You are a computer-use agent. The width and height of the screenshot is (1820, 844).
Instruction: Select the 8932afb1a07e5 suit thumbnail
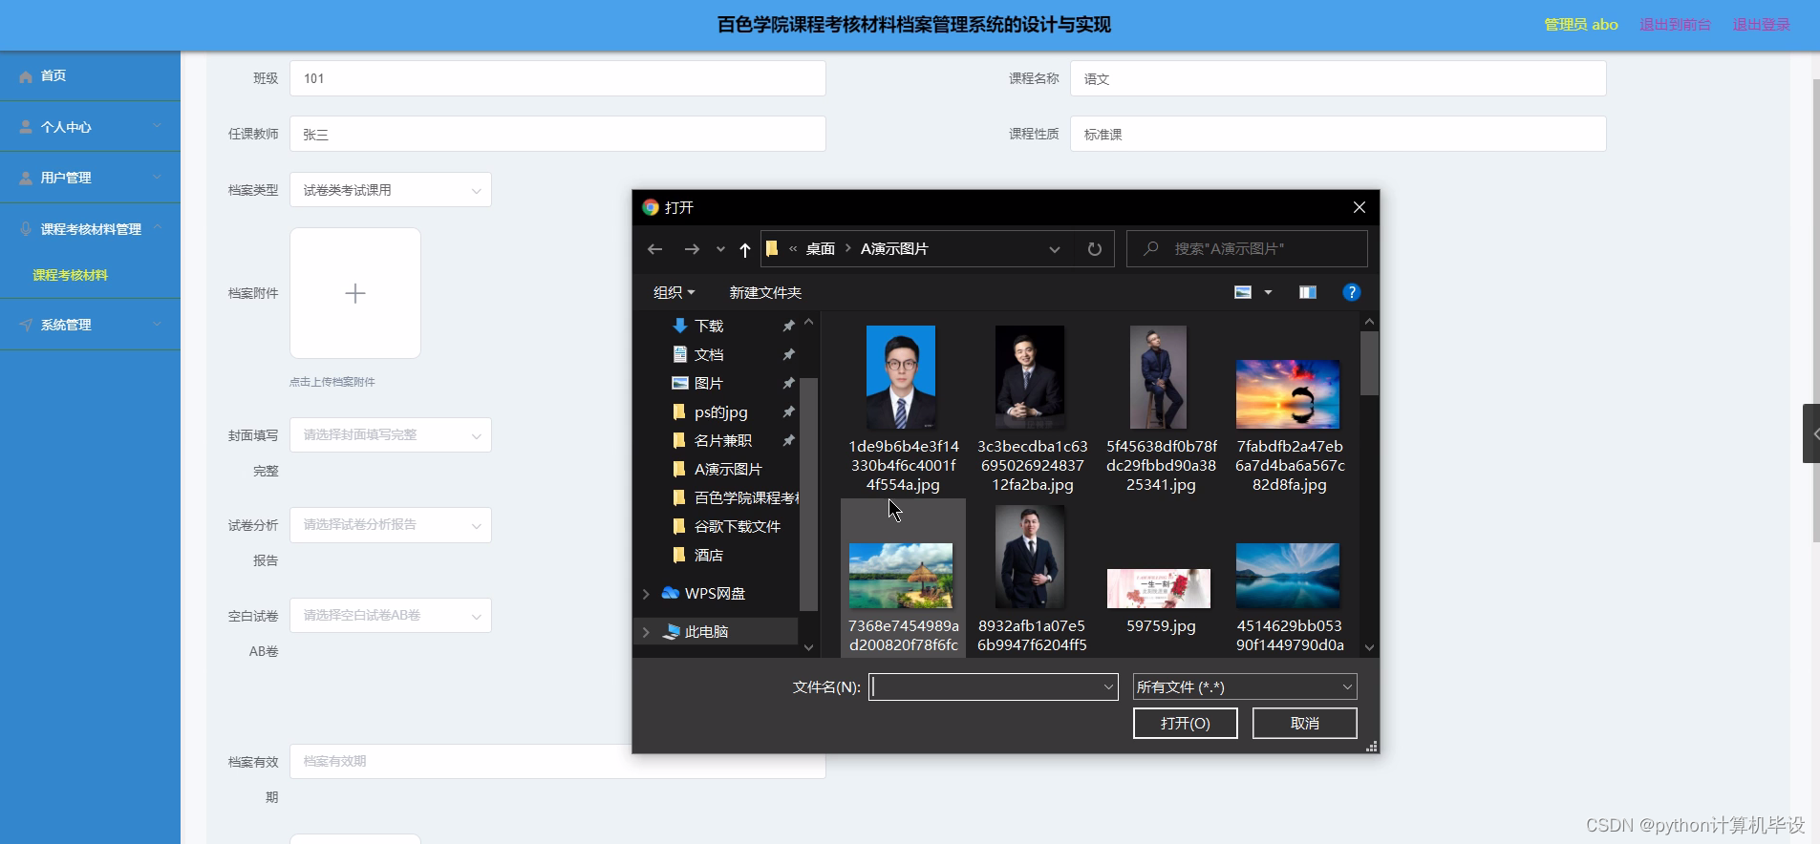(1030, 558)
